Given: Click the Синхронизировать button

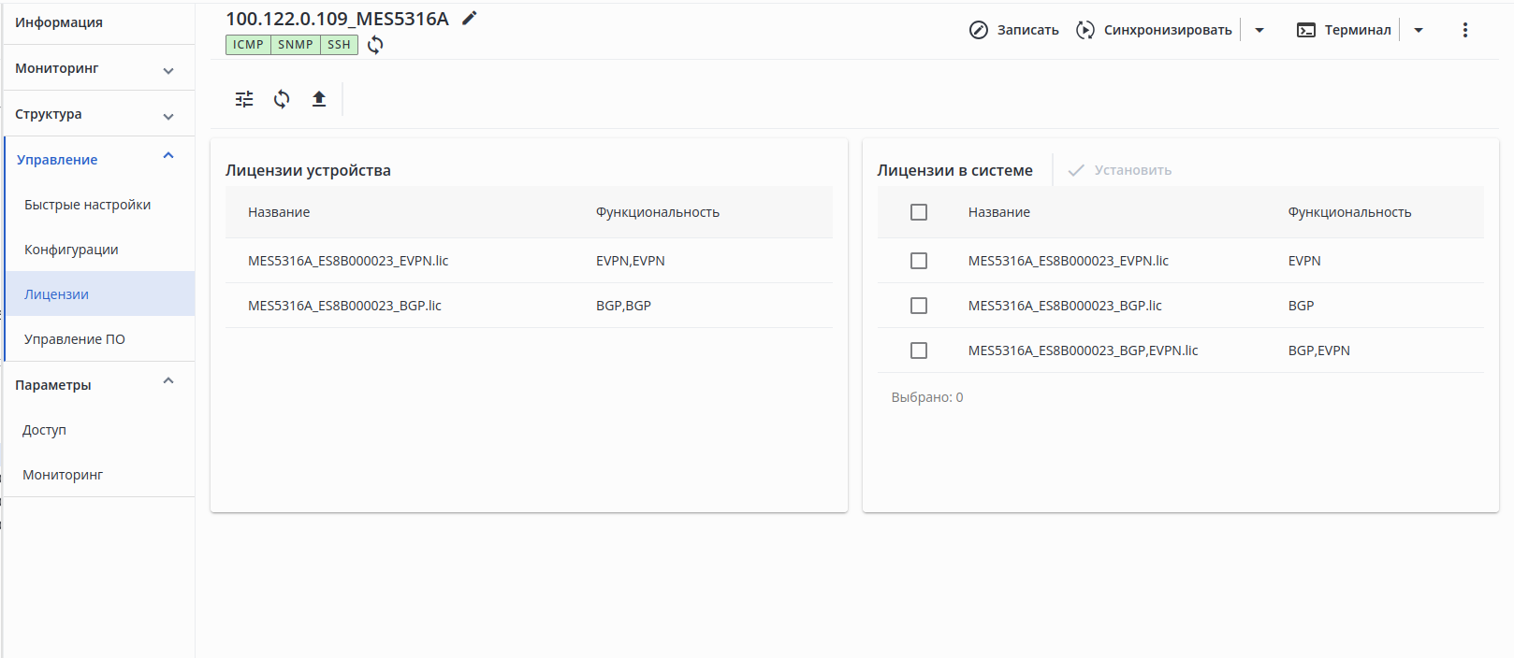Looking at the screenshot, I should coord(1155,30).
